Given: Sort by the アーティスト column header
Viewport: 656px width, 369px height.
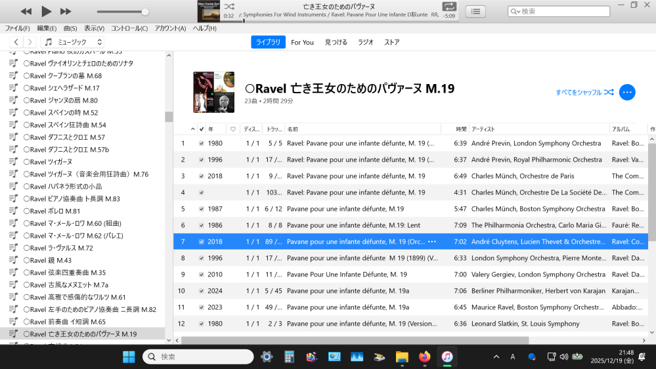Looking at the screenshot, I should point(538,129).
